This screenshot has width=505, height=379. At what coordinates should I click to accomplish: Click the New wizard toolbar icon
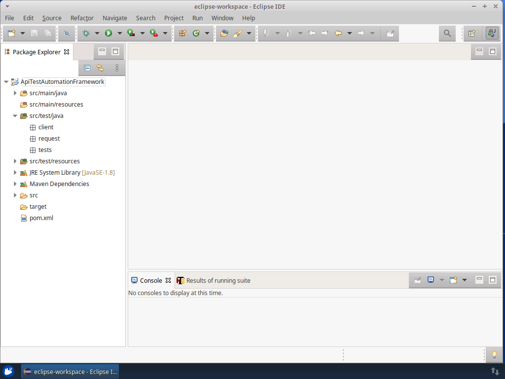pos(12,33)
